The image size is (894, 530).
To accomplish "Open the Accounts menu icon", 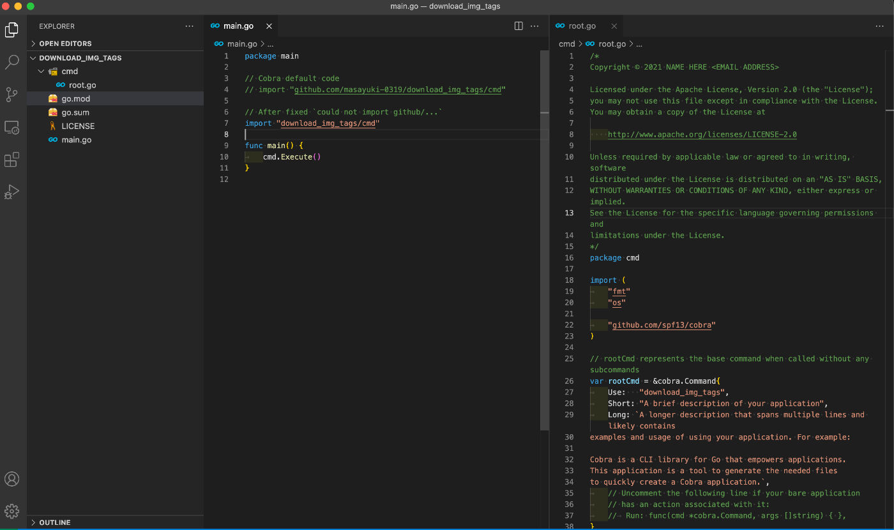I will point(12,479).
